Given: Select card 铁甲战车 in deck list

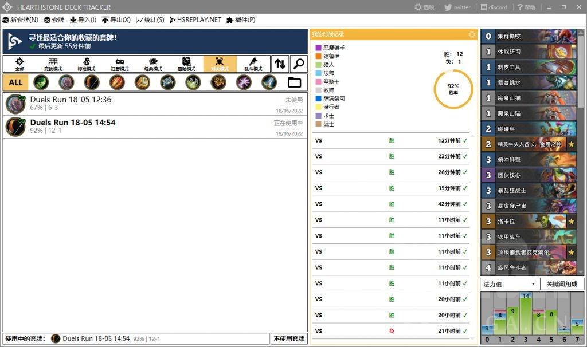Looking at the screenshot, I should tap(529, 236).
